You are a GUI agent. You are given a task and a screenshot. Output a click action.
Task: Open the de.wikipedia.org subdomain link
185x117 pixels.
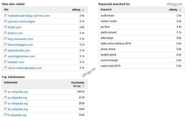18,109
